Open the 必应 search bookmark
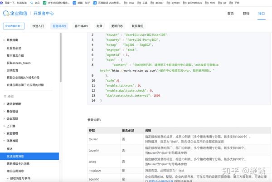Image resolution: width=272 pixels, height=182 pixels. (35, 3)
